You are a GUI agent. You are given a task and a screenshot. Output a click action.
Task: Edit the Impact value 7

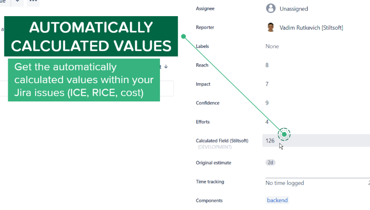pos(267,84)
